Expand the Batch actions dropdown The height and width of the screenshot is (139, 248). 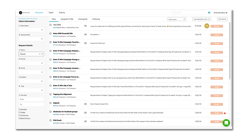pos(177,19)
